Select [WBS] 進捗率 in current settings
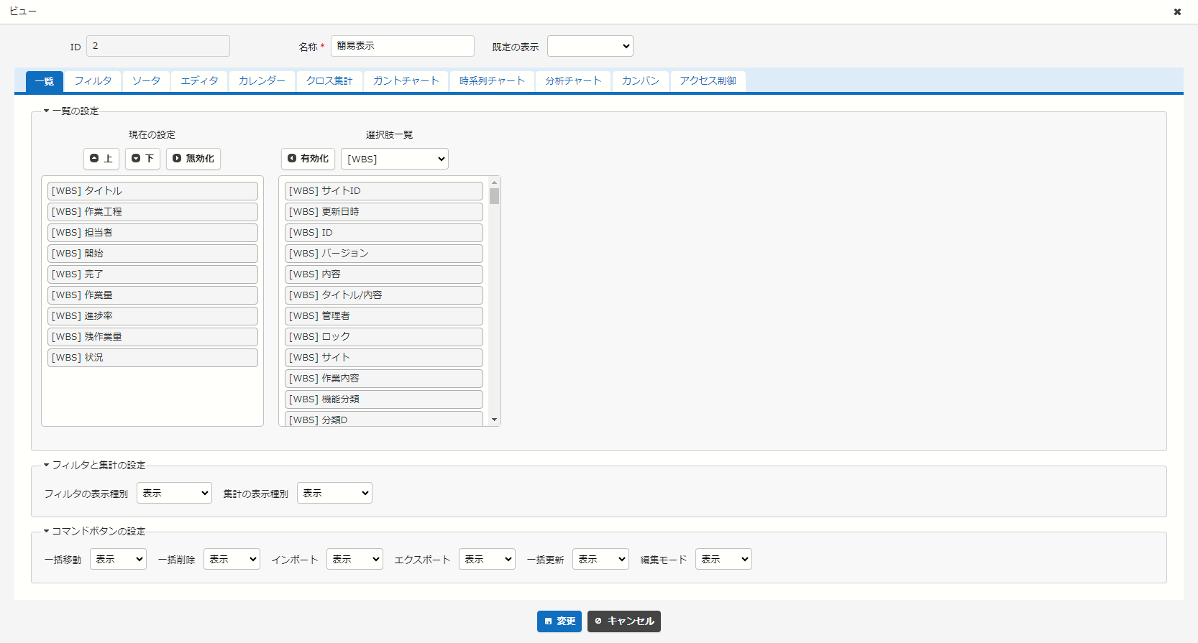The height and width of the screenshot is (643, 1198). tap(152, 316)
